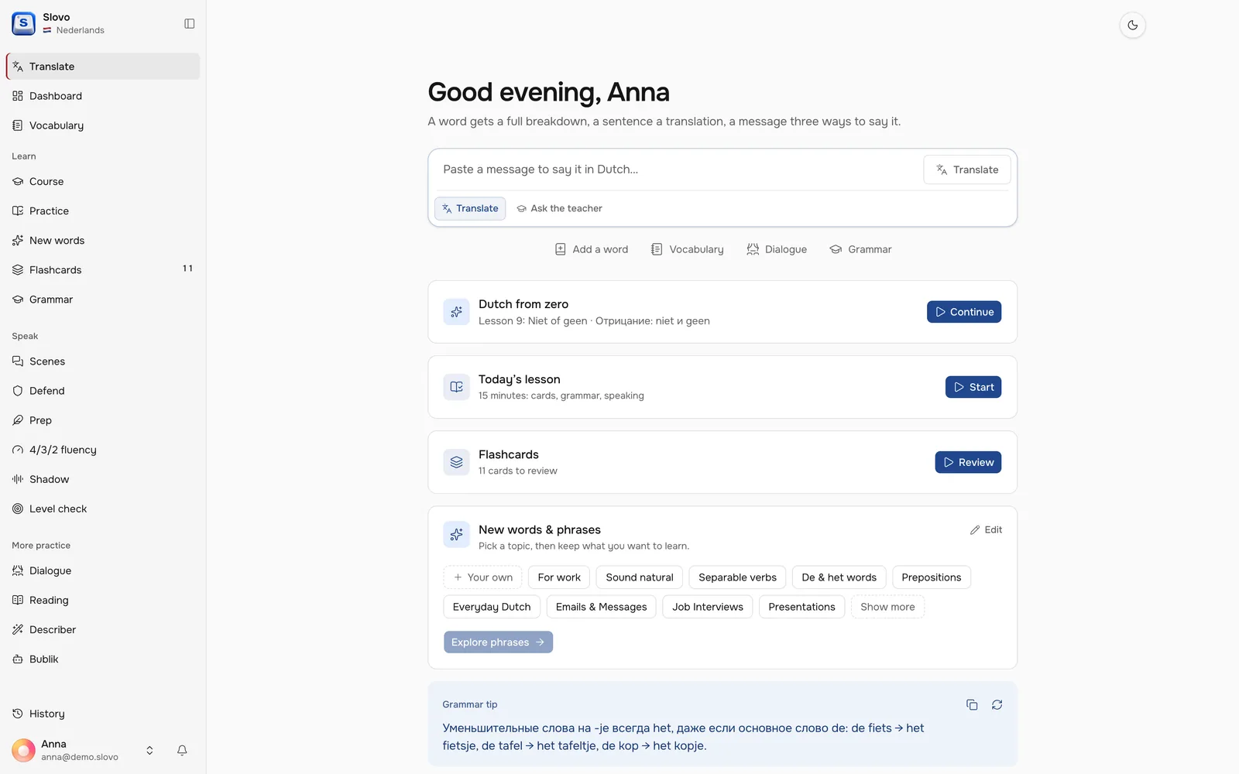This screenshot has height=774, width=1239.
Task: Continue the Dutch from zero lesson
Action: [x=964, y=312]
